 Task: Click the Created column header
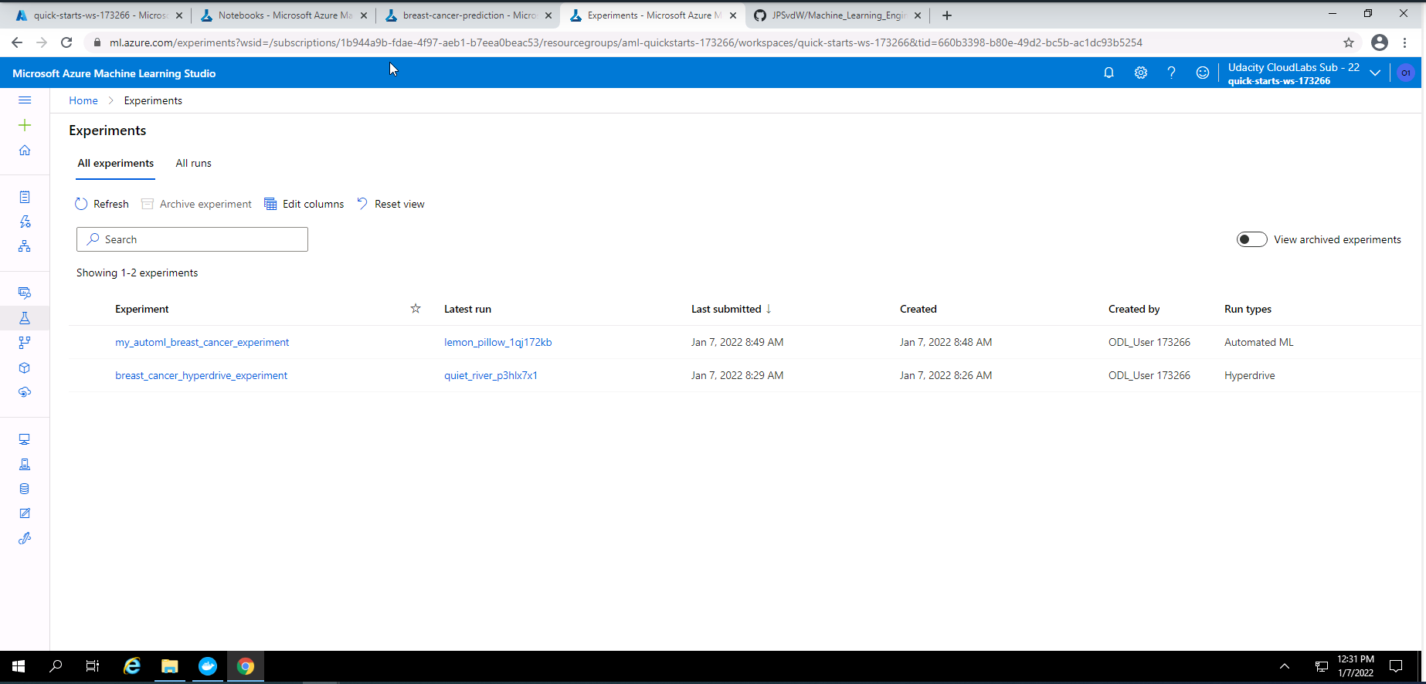point(918,309)
